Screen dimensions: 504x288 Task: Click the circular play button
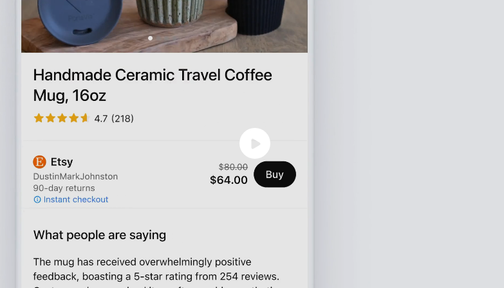tap(255, 143)
